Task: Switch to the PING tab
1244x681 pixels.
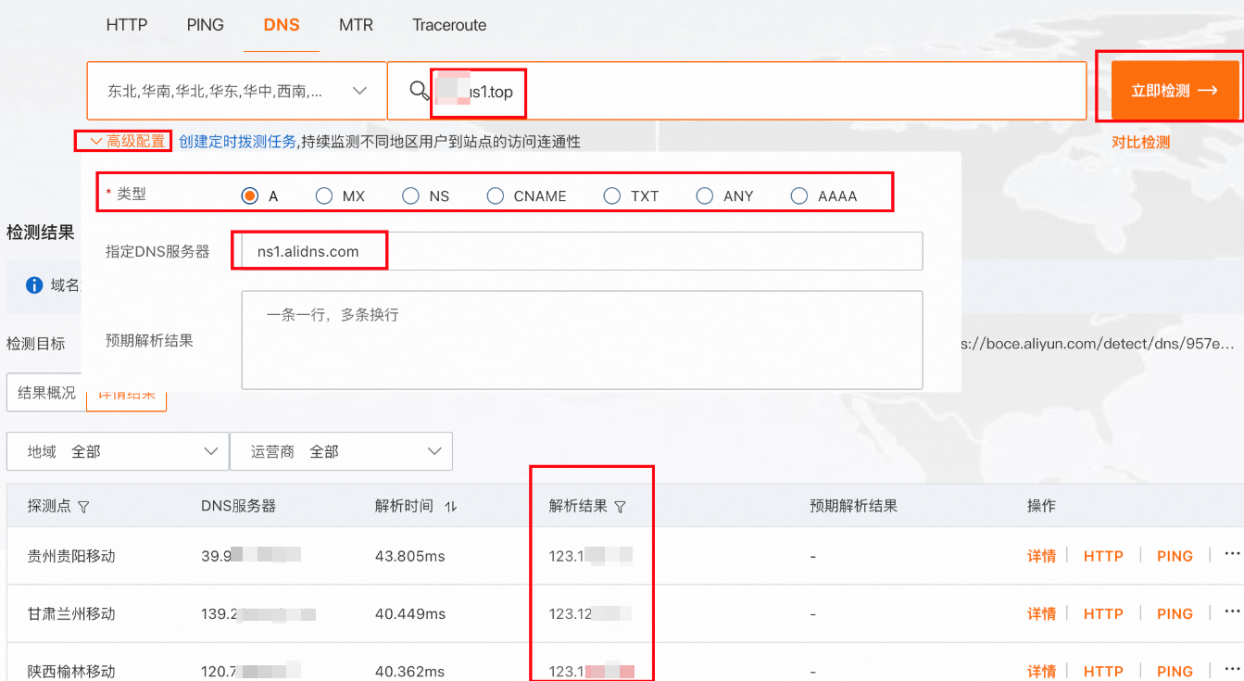Action: pyautogui.click(x=205, y=25)
